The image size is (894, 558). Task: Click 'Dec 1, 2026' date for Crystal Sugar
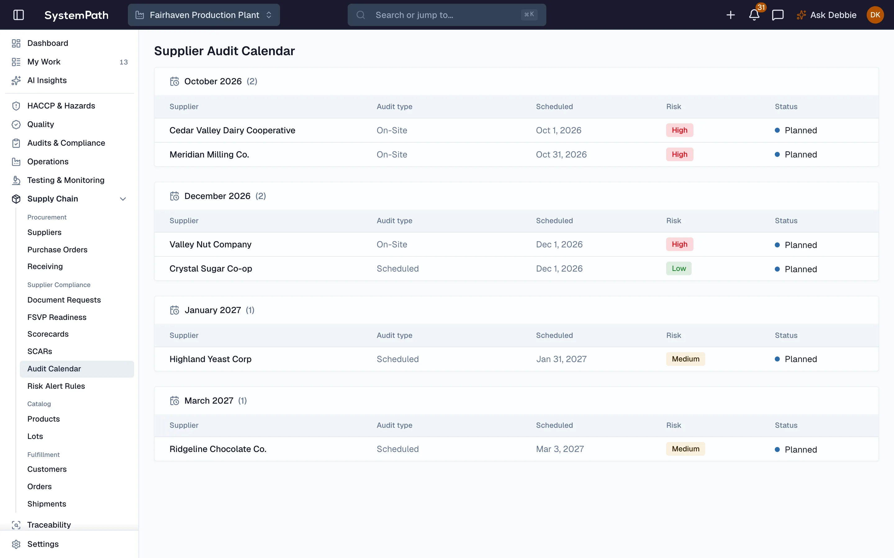(559, 269)
